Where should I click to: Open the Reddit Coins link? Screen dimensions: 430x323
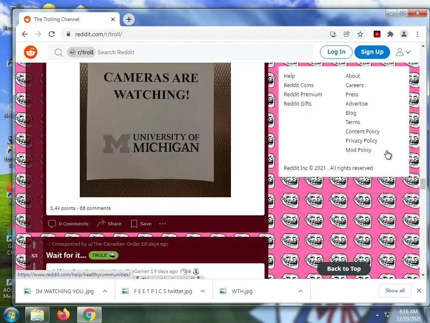[x=299, y=85]
